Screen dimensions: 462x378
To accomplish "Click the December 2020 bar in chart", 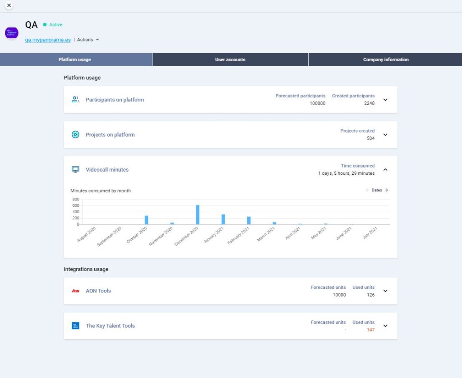I will click(198, 215).
